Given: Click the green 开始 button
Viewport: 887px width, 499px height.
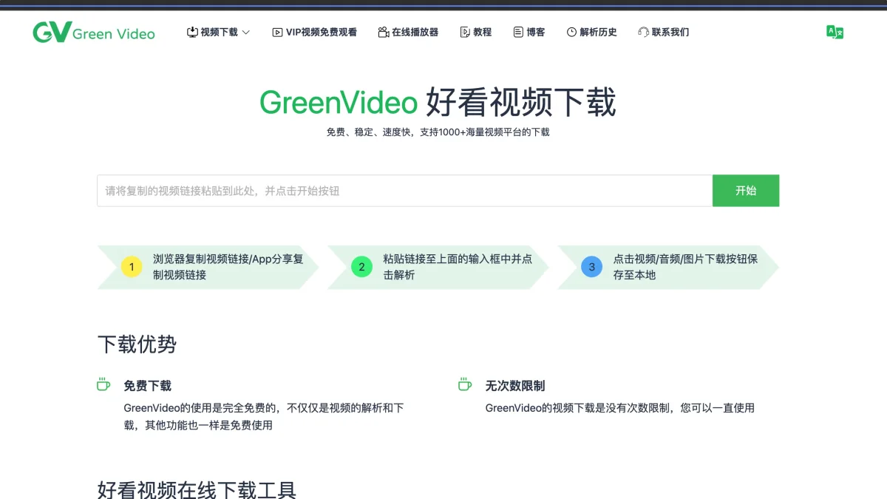Looking at the screenshot, I should (x=746, y=191).
